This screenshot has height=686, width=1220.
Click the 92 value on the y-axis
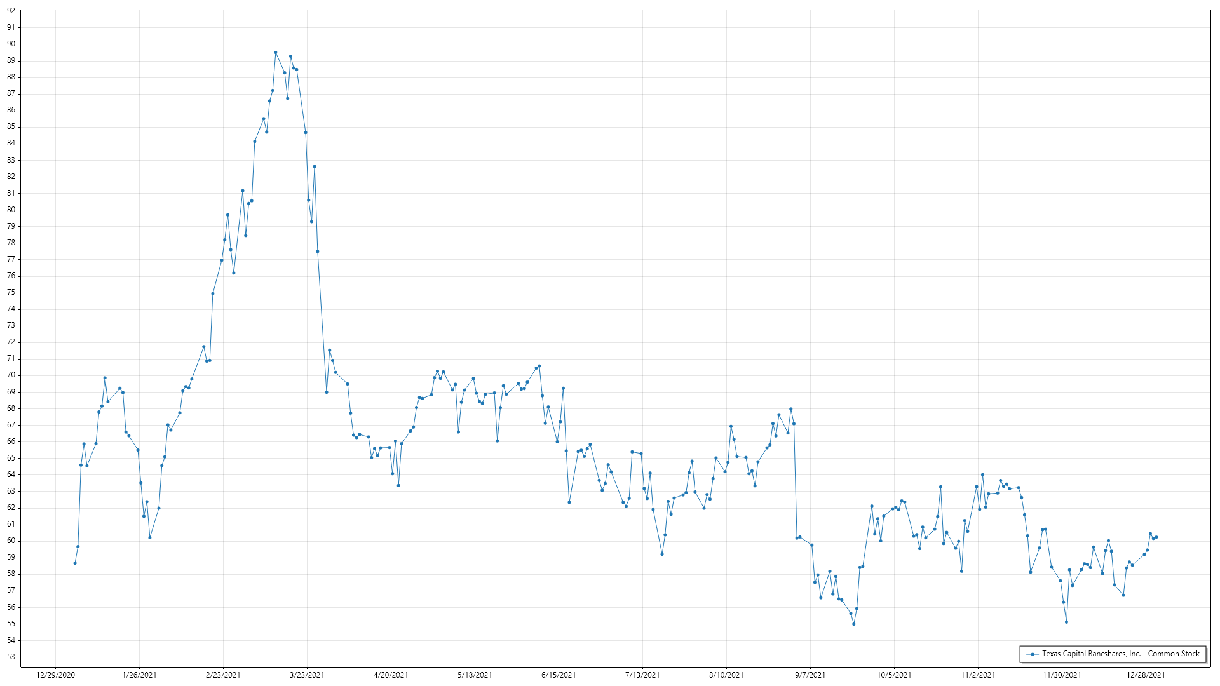(11, 11)
